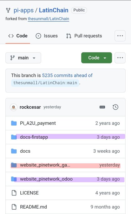
Task: Open the ellipsis menu beside the Code button
Action: pyautogui.click(x=120, y=58)
